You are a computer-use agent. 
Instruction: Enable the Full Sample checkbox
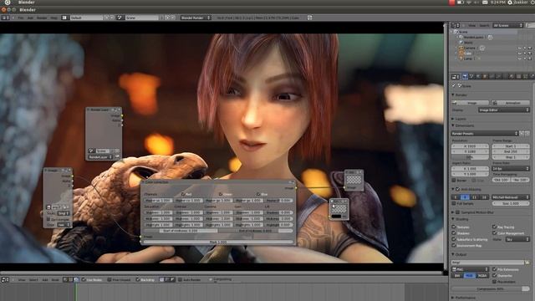click(x=454, y=203)
